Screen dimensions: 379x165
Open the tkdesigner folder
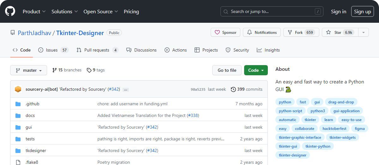36,150
